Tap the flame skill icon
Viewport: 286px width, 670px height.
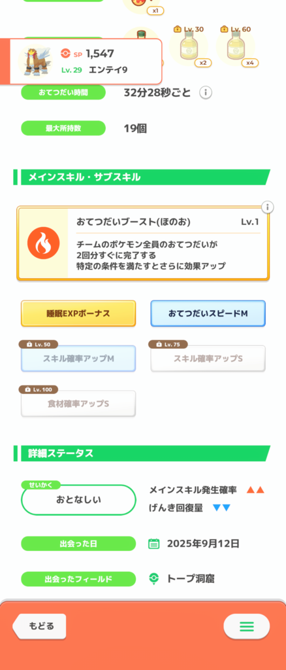(40, 243)
